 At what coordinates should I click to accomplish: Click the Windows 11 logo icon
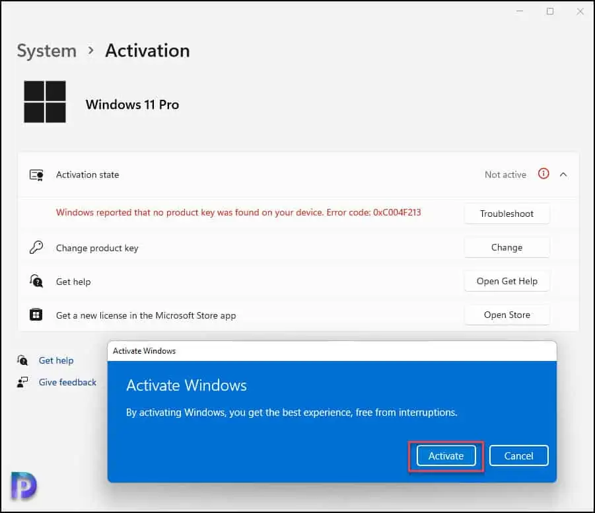point(45,102)
